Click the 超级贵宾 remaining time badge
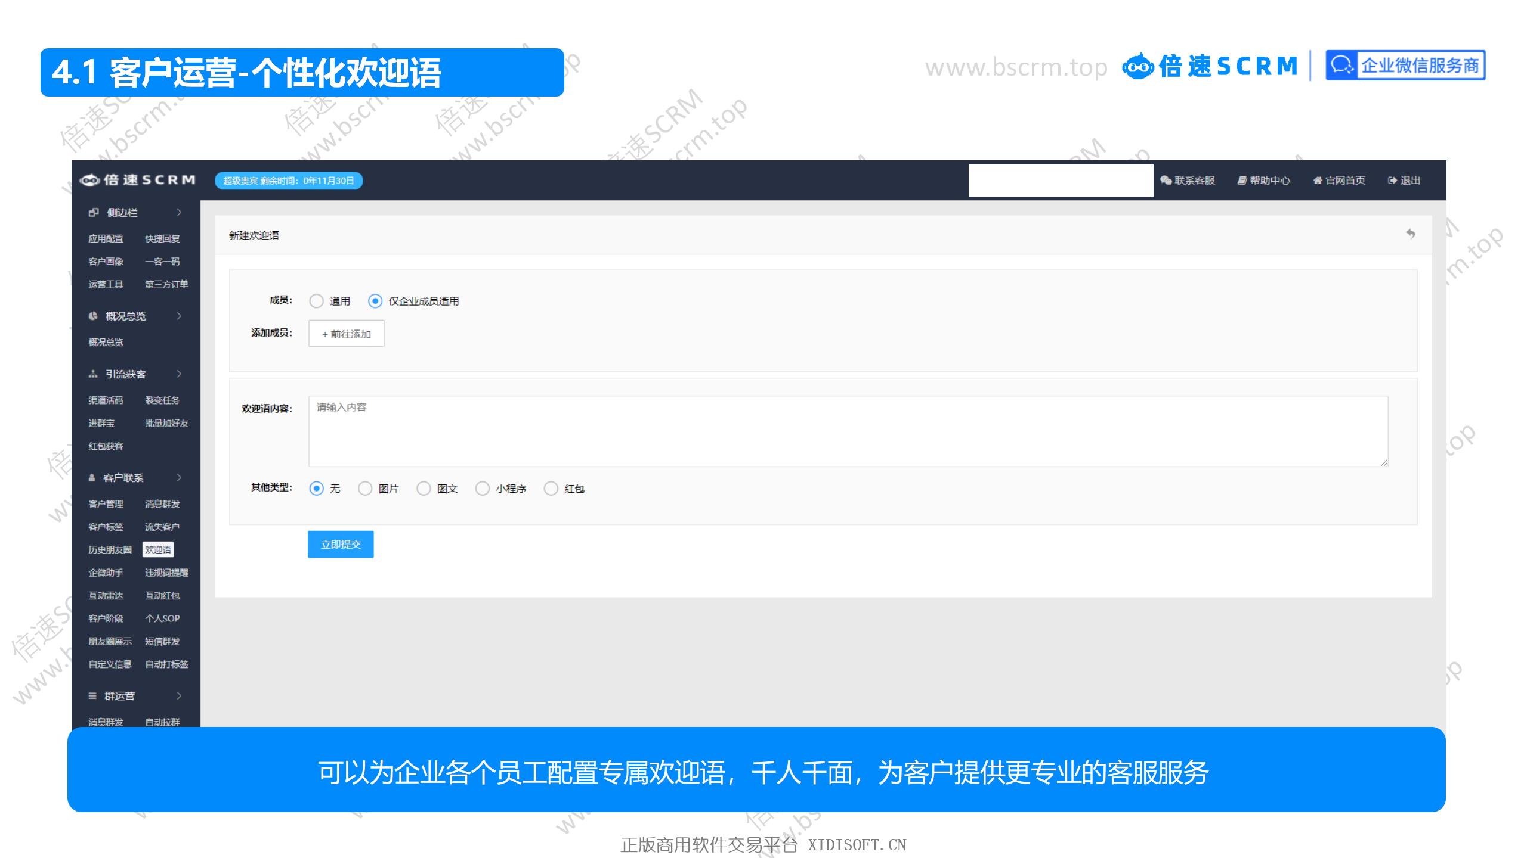Image resolution: width=1527 pixels, height=858 pixels. point(289,181)
